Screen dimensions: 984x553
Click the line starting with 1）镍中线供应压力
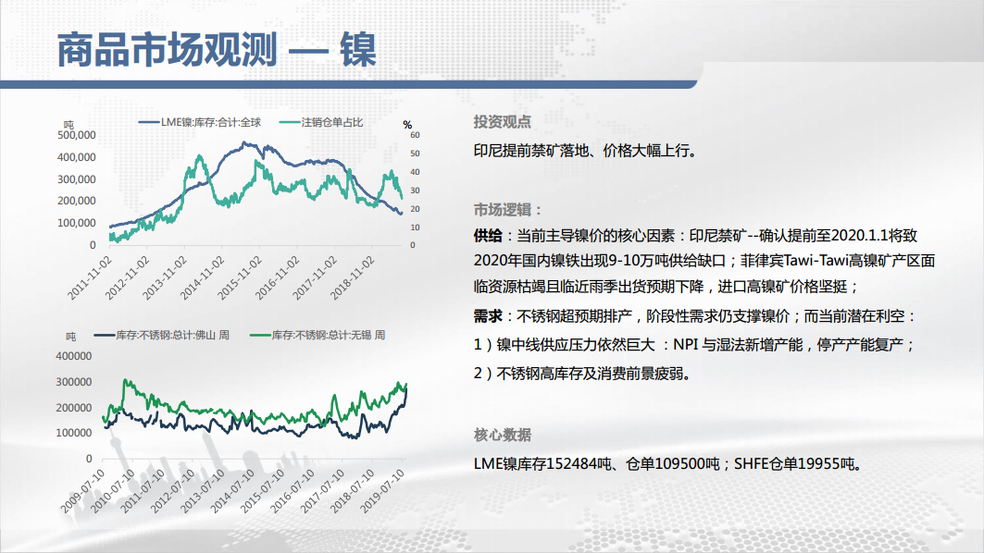coord(694,344)
